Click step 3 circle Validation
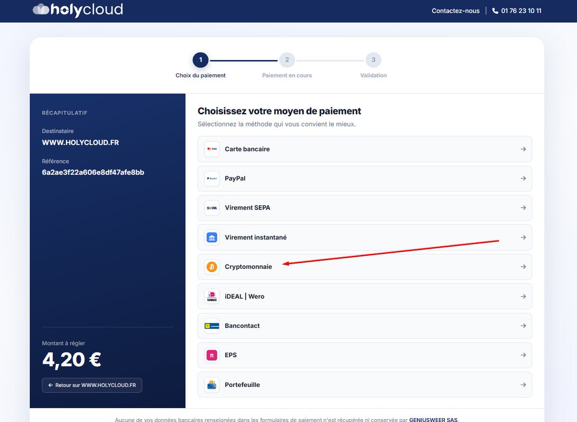Image resolution: width=577 pixels, height=422 pixels. [x=374, y=60]
